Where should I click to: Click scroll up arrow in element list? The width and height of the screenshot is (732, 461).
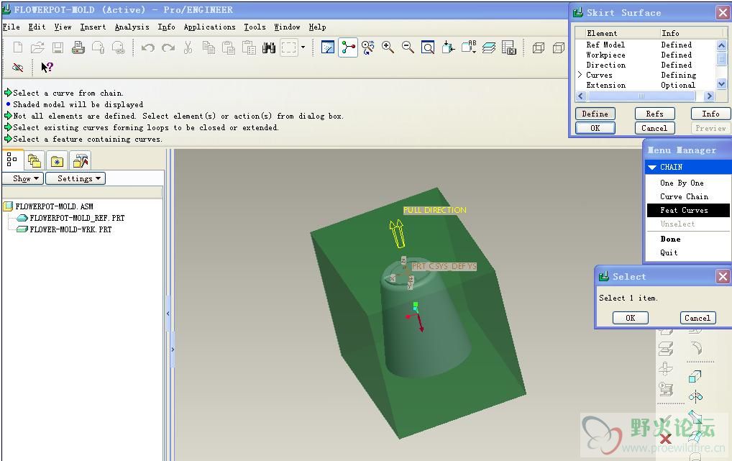[721, 45]
